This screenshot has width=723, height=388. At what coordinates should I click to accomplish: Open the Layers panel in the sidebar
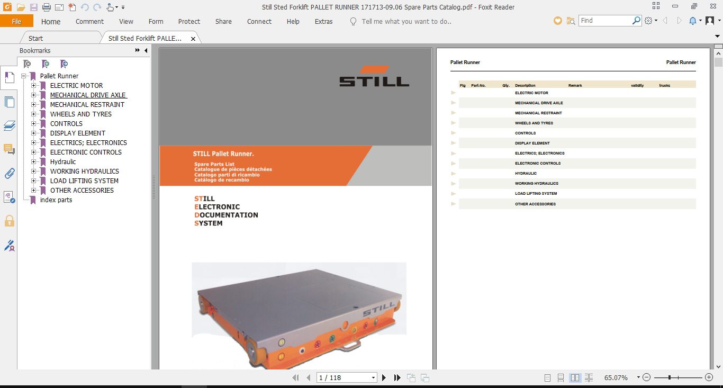point(9,126)
